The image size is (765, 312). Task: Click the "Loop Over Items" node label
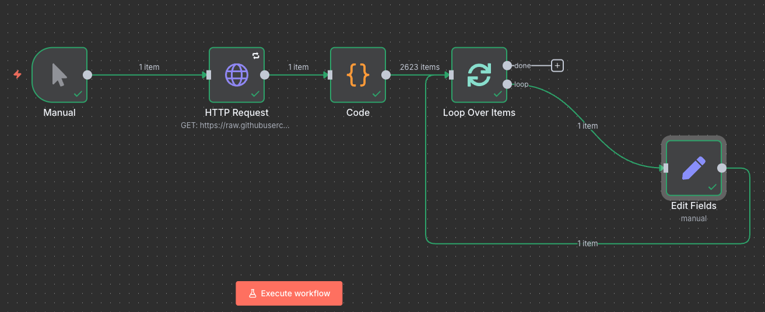click(479, 112)
